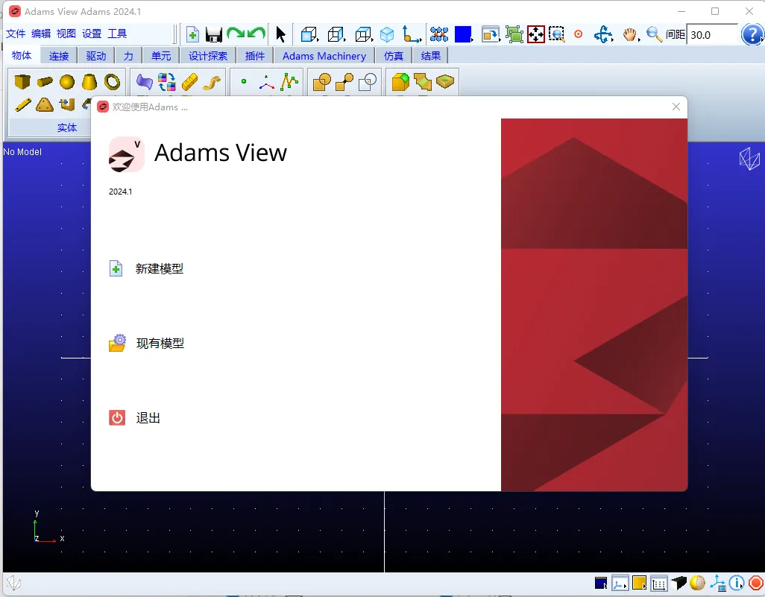Open the 编辑 menu
The width and height of the screenshot is (765, 597).
tap(41, 34)
